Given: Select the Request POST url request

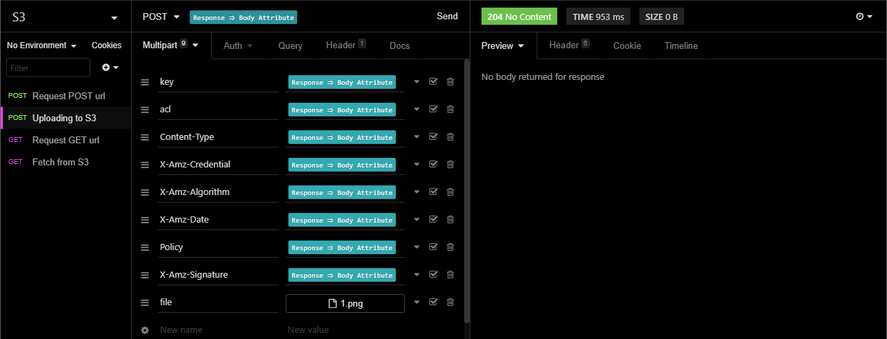Looking at the screenshot, I should (x=66, y=96).
